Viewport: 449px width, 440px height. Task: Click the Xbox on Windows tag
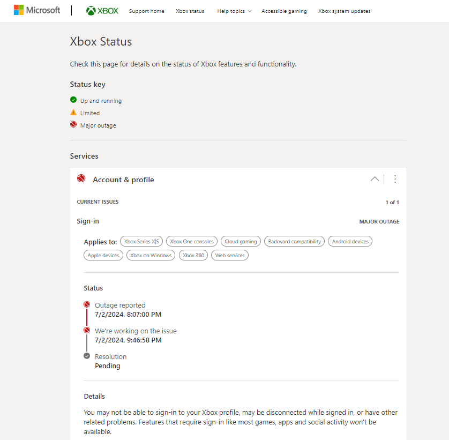click(151, 256)
